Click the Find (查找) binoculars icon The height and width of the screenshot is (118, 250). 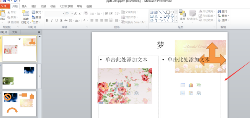click(220, 11)
